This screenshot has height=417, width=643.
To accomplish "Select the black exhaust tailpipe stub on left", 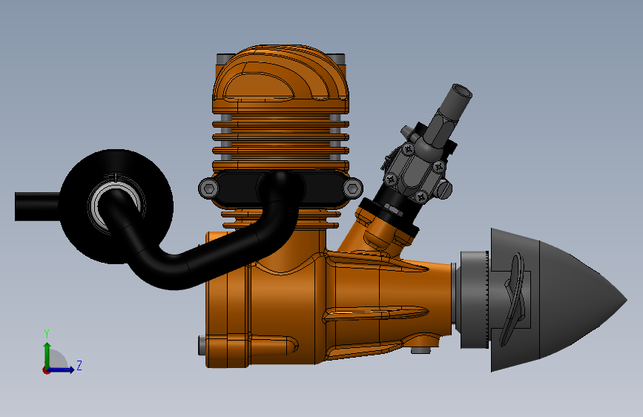I will tap(37, 206).
